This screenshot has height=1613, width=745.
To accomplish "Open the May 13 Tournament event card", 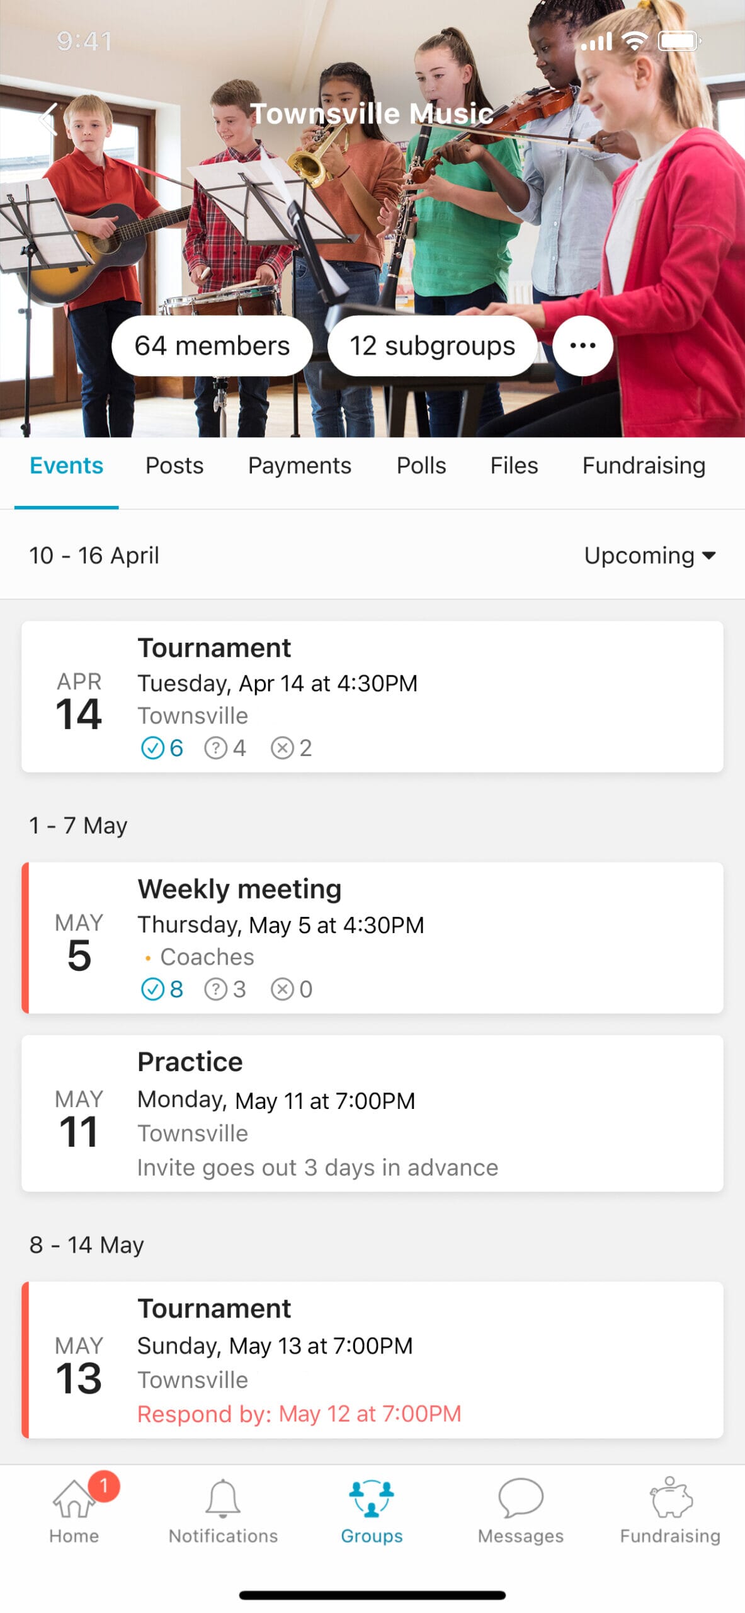I will click(372, 1360).
